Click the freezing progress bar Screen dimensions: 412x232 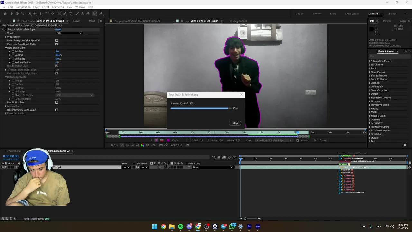pyautogui.click(x=201, y=108)
